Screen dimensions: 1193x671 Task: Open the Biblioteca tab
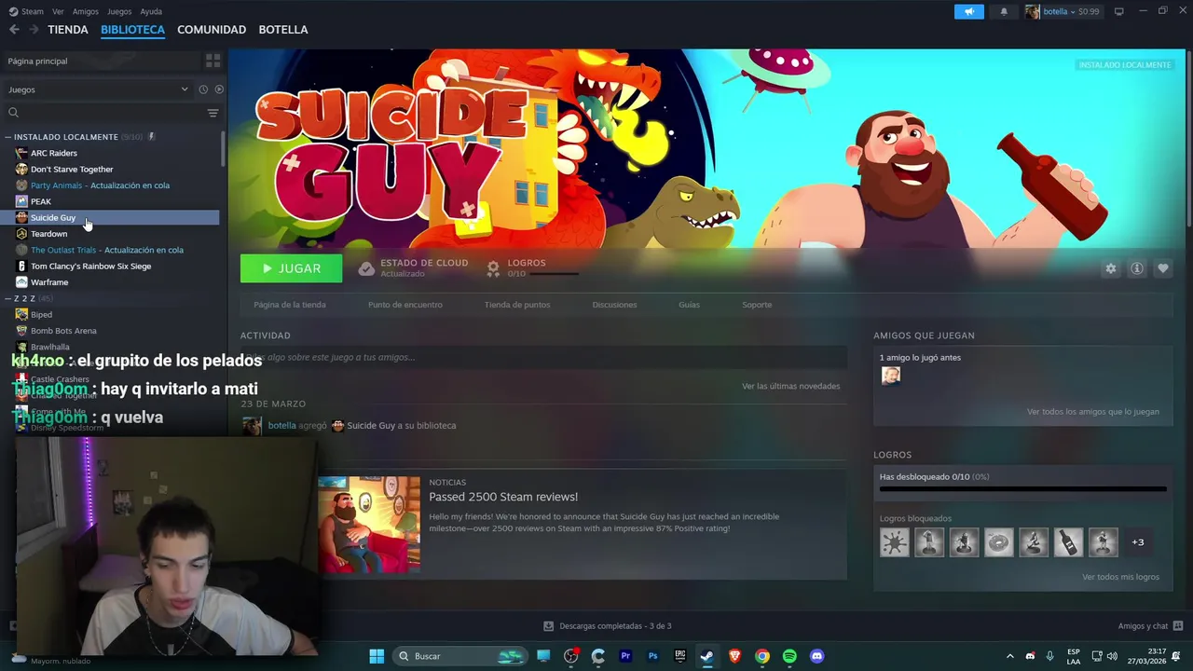132,30
